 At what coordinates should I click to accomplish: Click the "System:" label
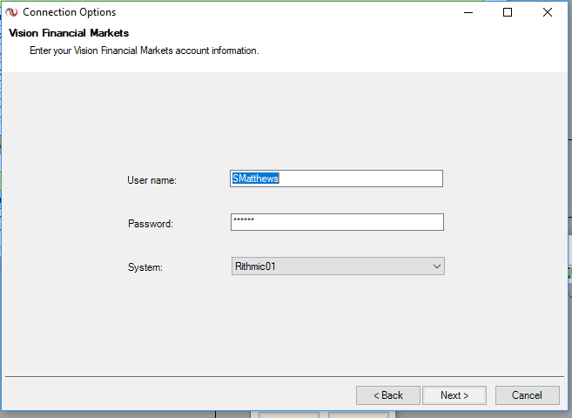pos(145,267)
